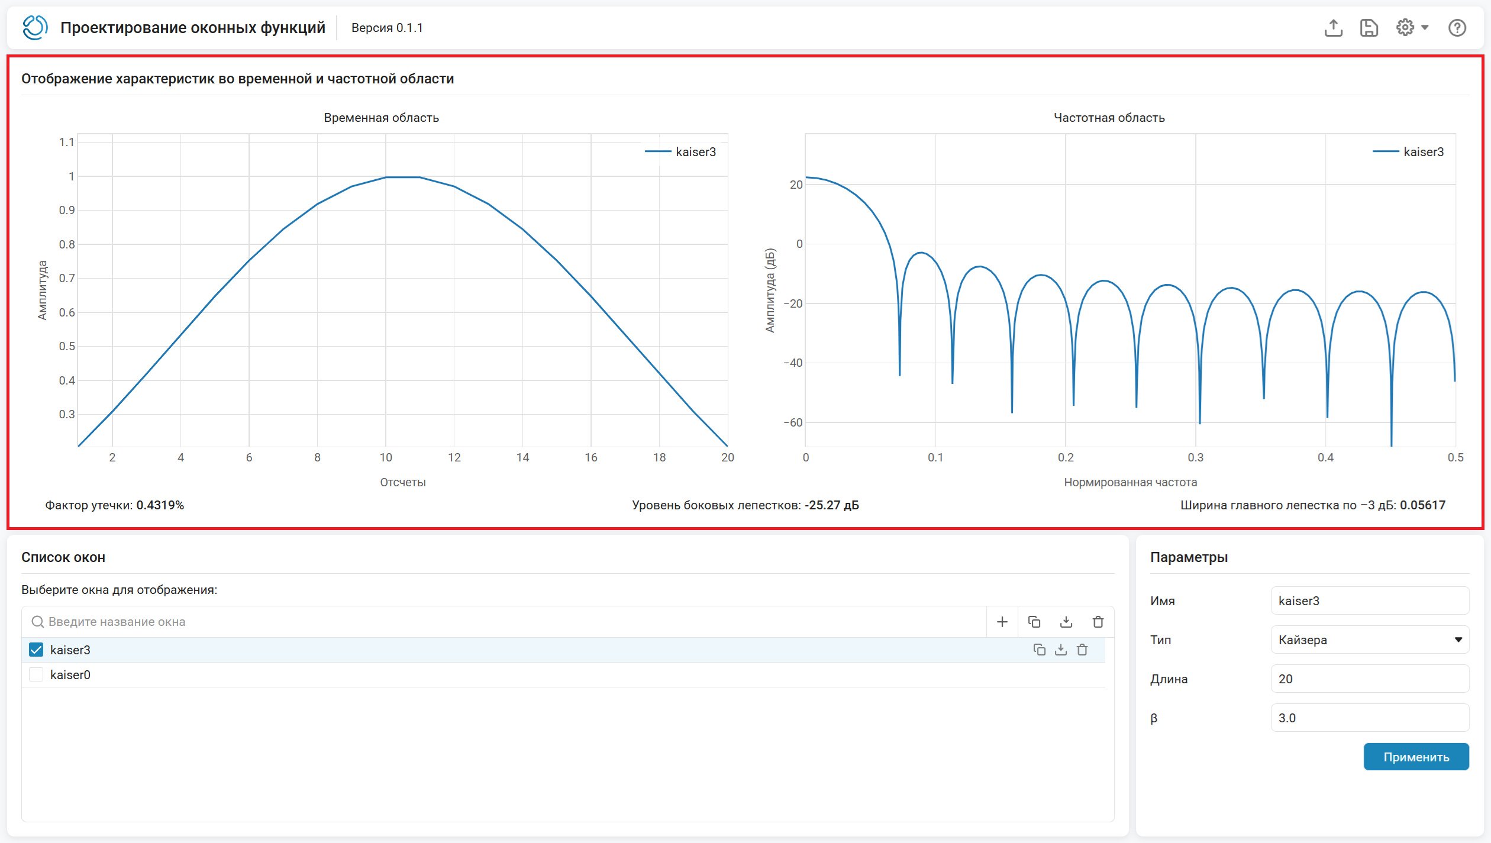Open the Тип dropdown showing Кайзера

(x=1370, y=639)
